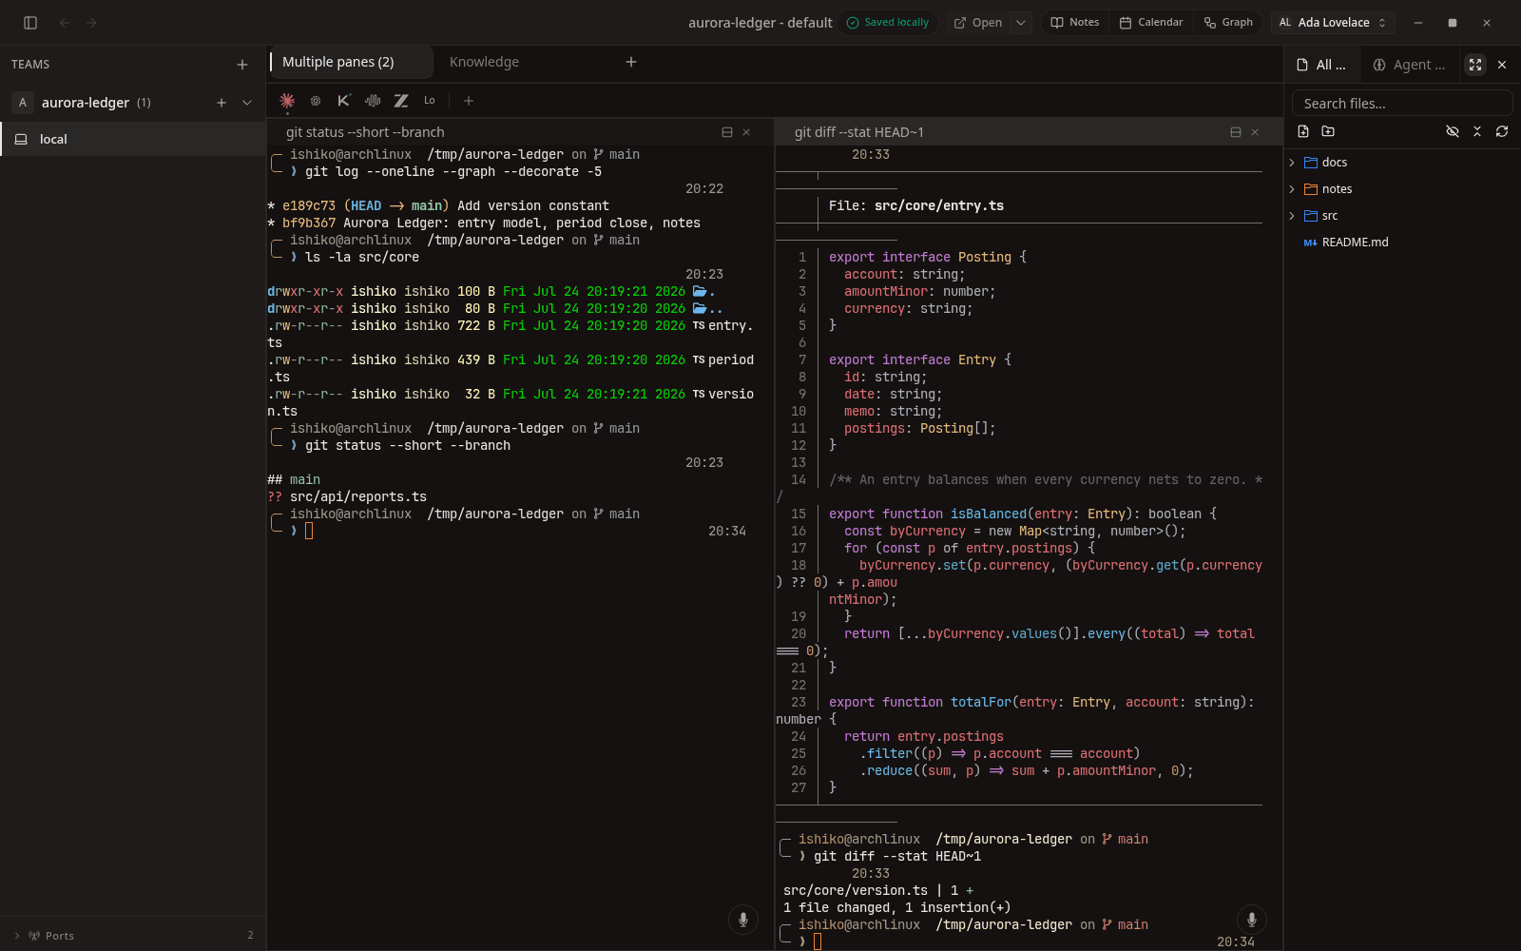Switch to the Agent tab
The height and width of the screenshot is (951, 1521).
[1409, 65]
